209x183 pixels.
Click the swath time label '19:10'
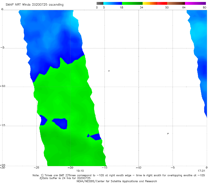click(80, 171)
